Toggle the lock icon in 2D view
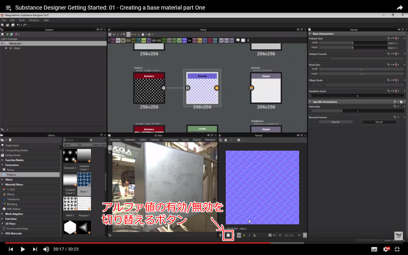 point(305,235)
